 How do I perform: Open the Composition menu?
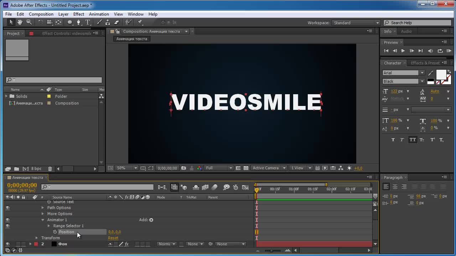[x=41, y=14]
